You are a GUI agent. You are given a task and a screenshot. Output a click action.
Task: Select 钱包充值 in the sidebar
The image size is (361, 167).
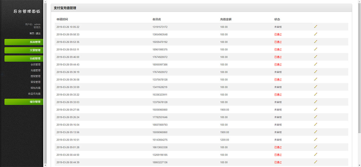(x=35, y=88)
